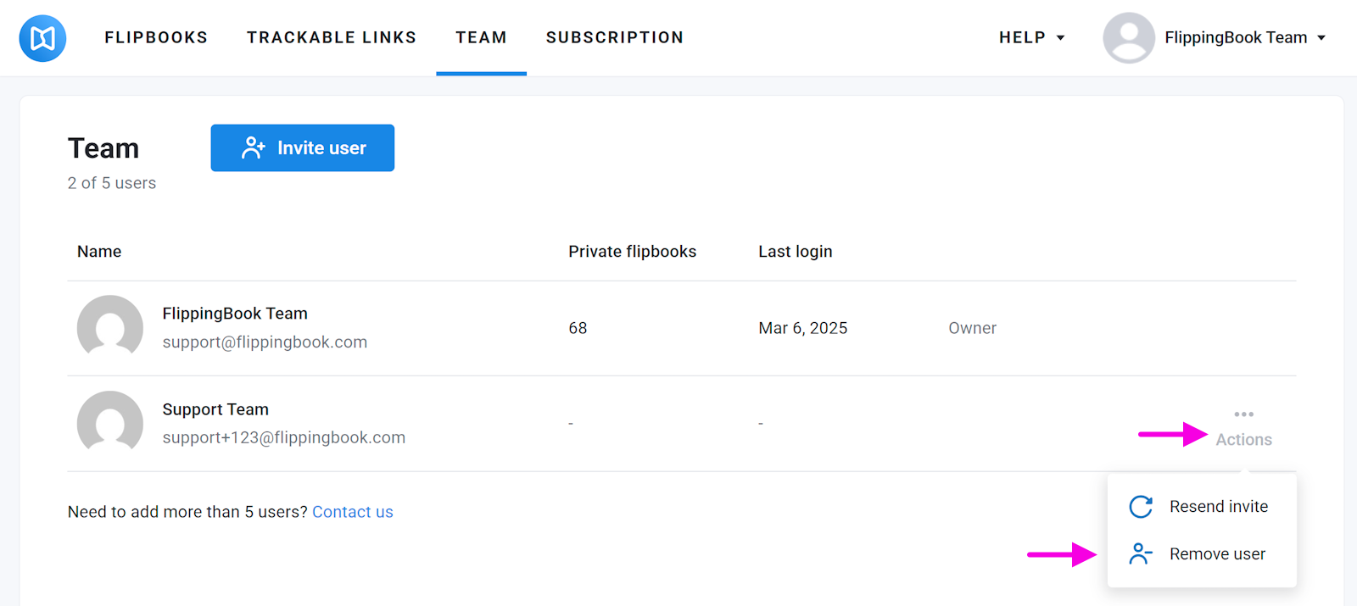Open the FLIPBOOKS tab
The image size is (1357, 606).
[x=156, y=37]
